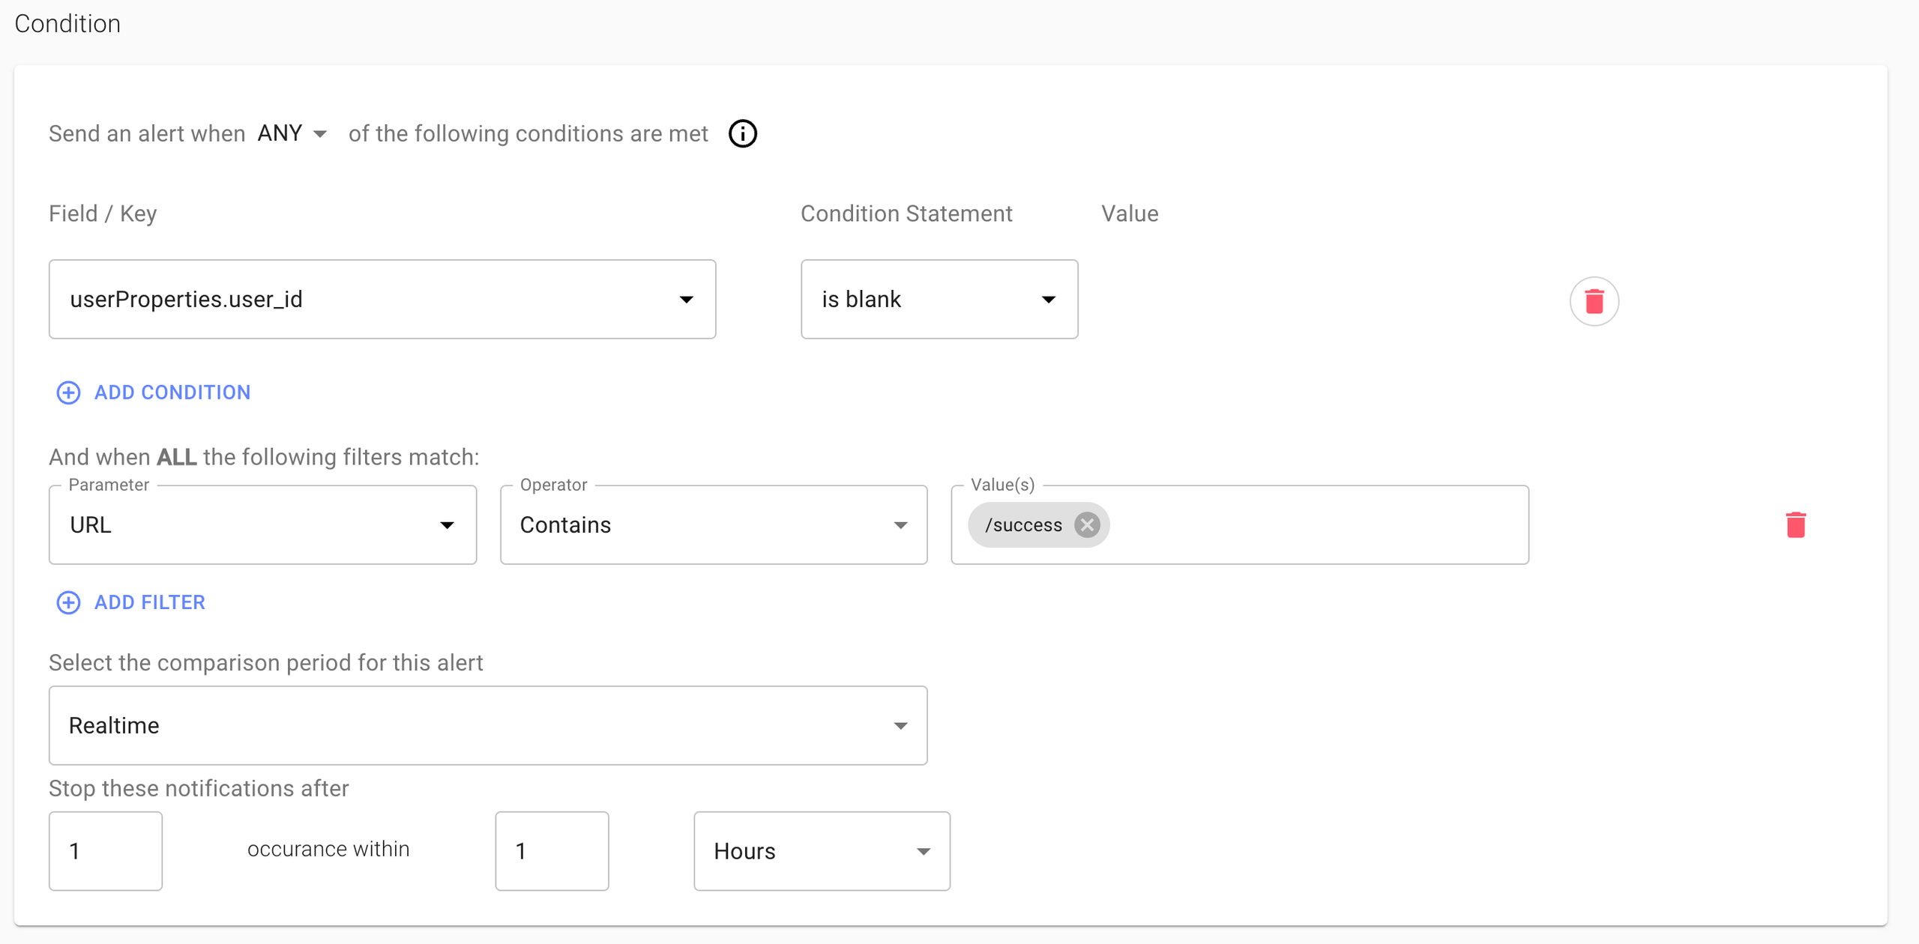Click the info icon beside the alert conditions text

[742, 133]
